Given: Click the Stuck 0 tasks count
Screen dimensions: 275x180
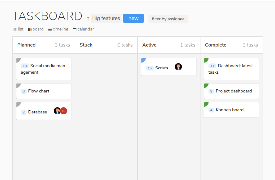Looking at the screenshot, I should 125,45.
